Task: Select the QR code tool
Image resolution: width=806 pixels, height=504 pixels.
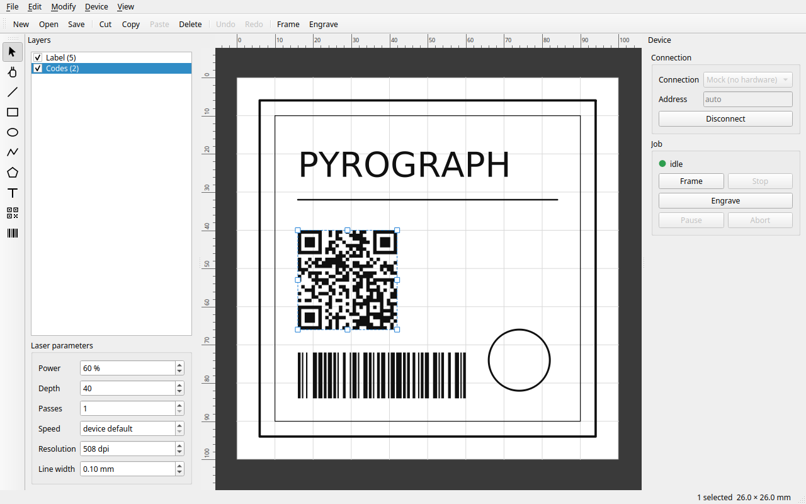Action: 13,213
